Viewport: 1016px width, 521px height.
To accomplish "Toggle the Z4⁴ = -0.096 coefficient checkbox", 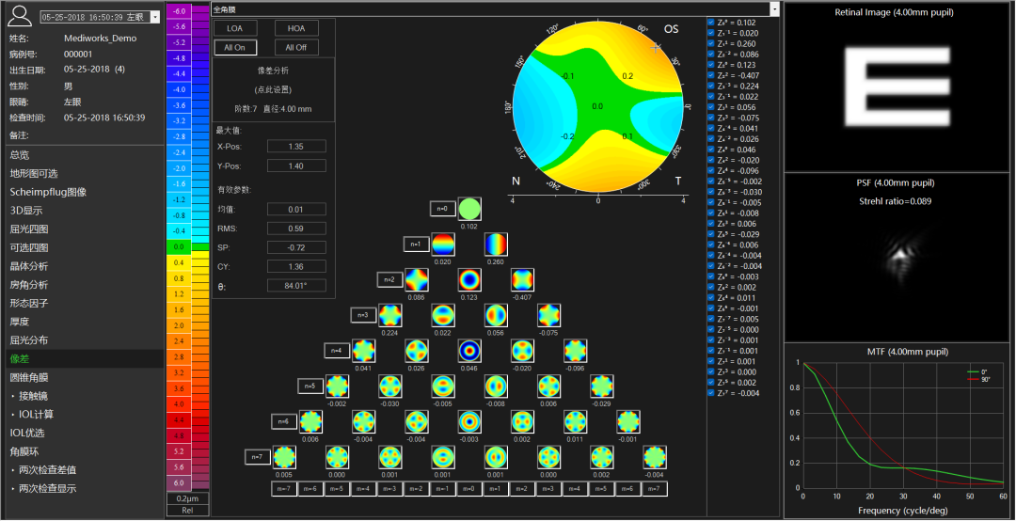I will coord(712,171).
